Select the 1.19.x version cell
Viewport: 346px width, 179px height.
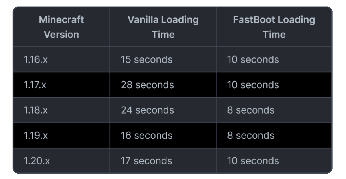coord(35,135)
